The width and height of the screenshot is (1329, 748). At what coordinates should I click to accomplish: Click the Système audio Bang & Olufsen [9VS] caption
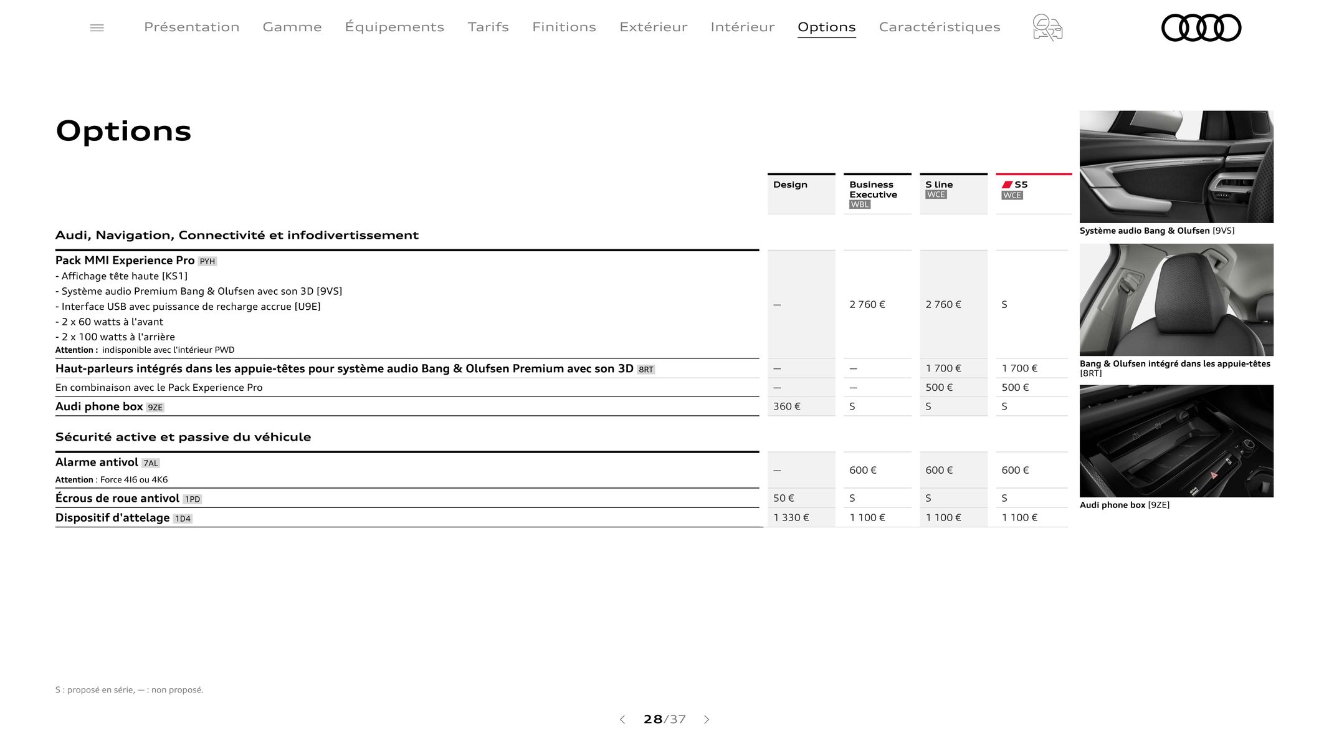click(1157, 231)
